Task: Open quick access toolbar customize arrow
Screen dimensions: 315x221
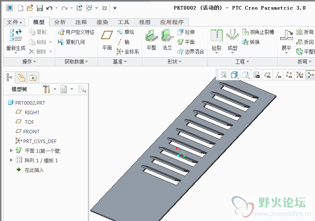Action: 115,8
